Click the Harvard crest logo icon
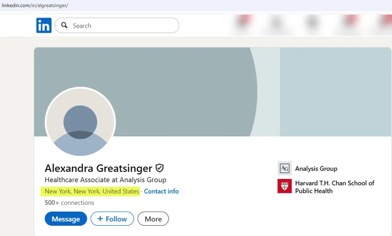This screenshot has height=236, width=392. point(284,186)
